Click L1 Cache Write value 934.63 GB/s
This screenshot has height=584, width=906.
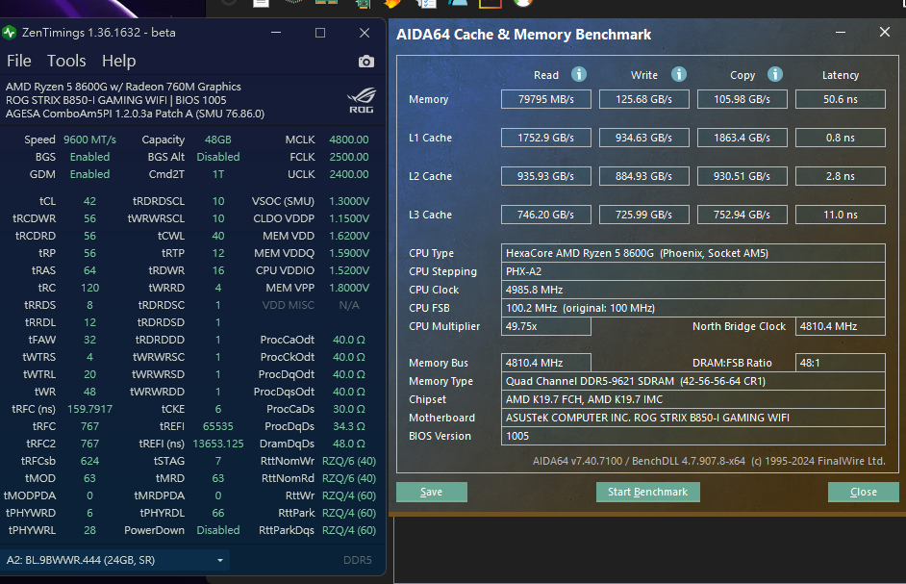[x=644, y=138]
